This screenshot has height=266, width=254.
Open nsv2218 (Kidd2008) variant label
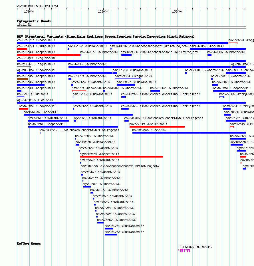(33, 94)
